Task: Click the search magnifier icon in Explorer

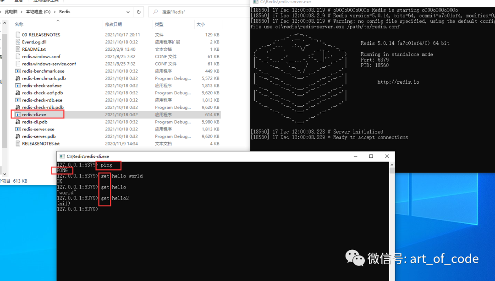Action: coord(155,11)
